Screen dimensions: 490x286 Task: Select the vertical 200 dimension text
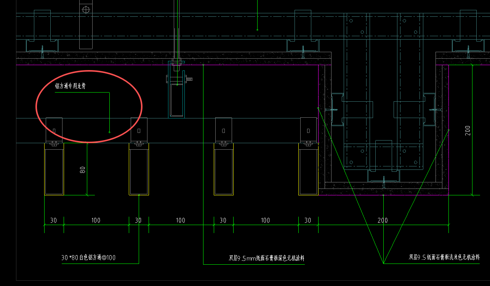(468, 130)
